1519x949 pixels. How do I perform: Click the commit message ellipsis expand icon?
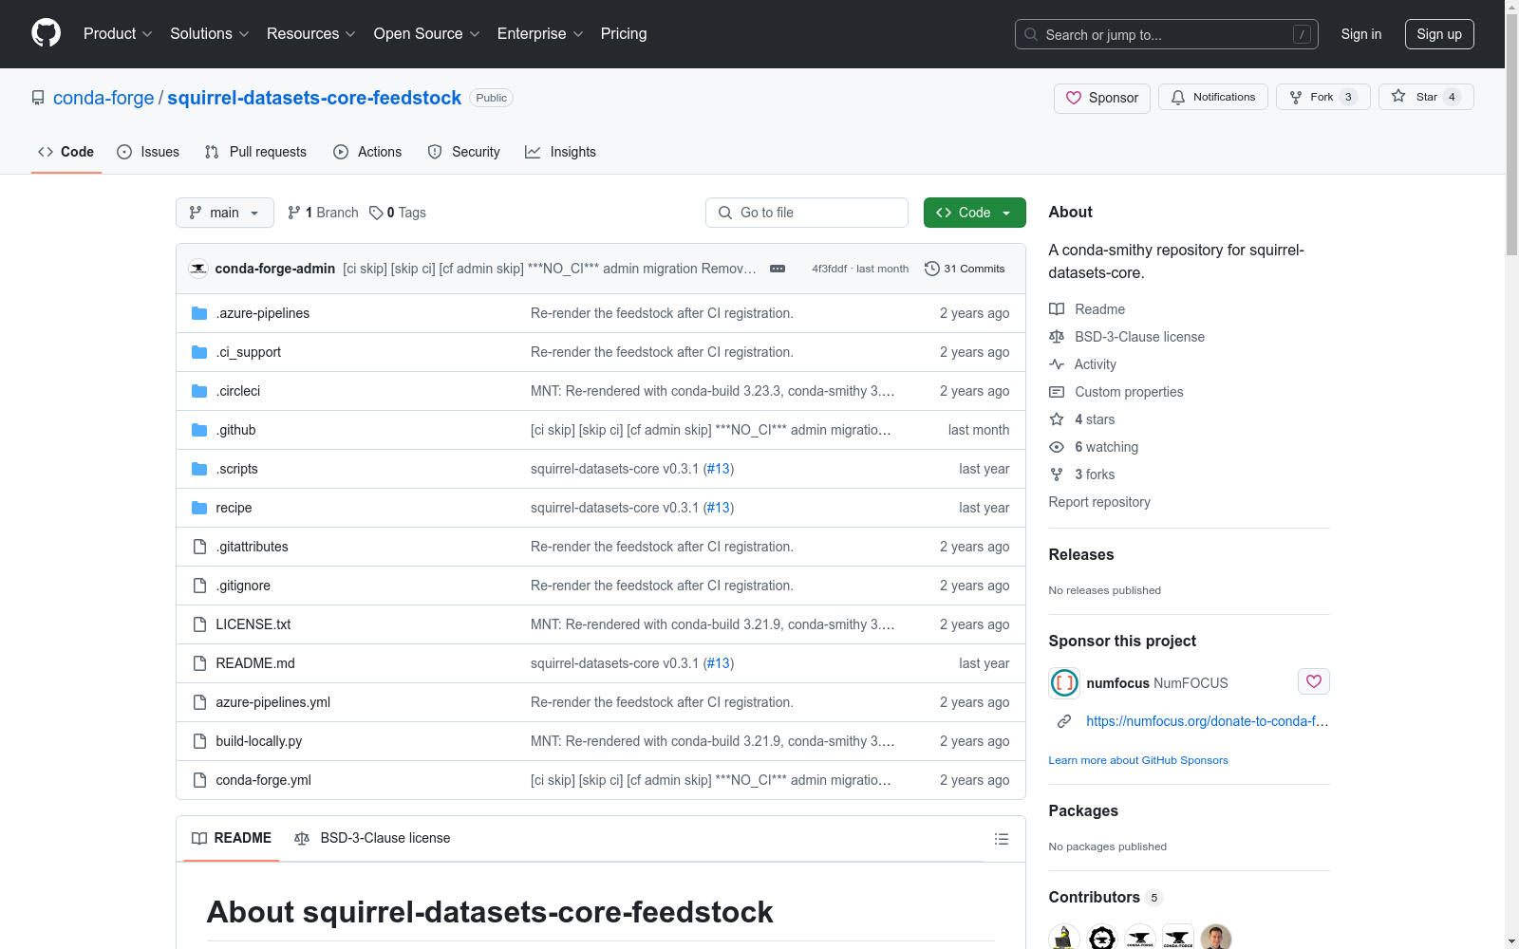(x=778, y=269)
